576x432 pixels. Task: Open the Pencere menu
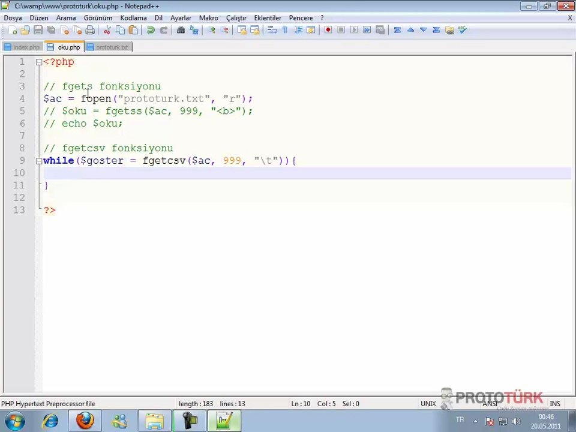tap(301, 18)
